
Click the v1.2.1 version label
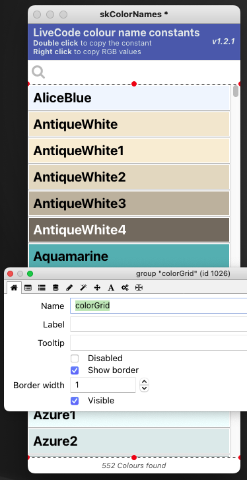coord(223,42)
